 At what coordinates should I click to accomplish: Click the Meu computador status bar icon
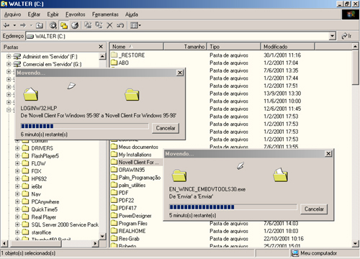pos(294,253)
